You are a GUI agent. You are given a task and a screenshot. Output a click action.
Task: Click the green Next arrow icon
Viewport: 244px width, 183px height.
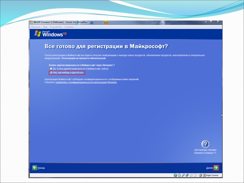pyautogui.click(x=216, y=168)
